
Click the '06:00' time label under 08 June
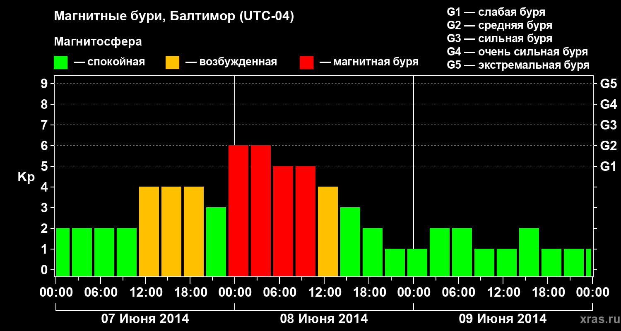(x=279, y=293)
